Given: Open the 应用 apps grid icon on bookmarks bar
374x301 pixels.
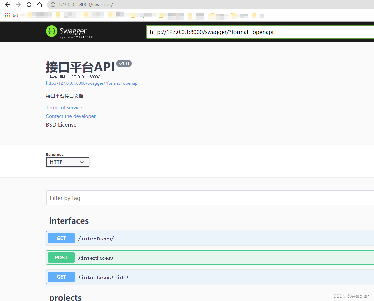Looking at the screenshot, I should [7, 15].
